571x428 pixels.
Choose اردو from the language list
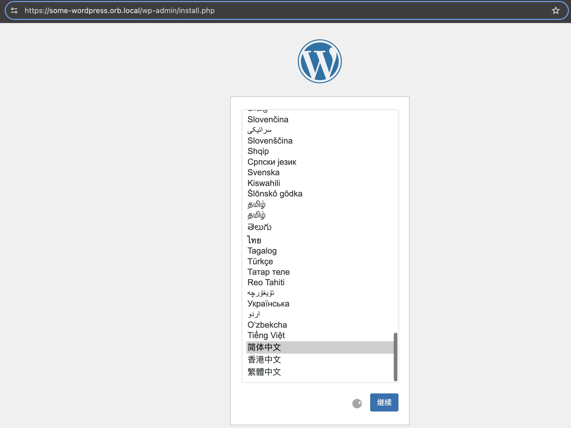pyautogui.click(x=320, y=314)
